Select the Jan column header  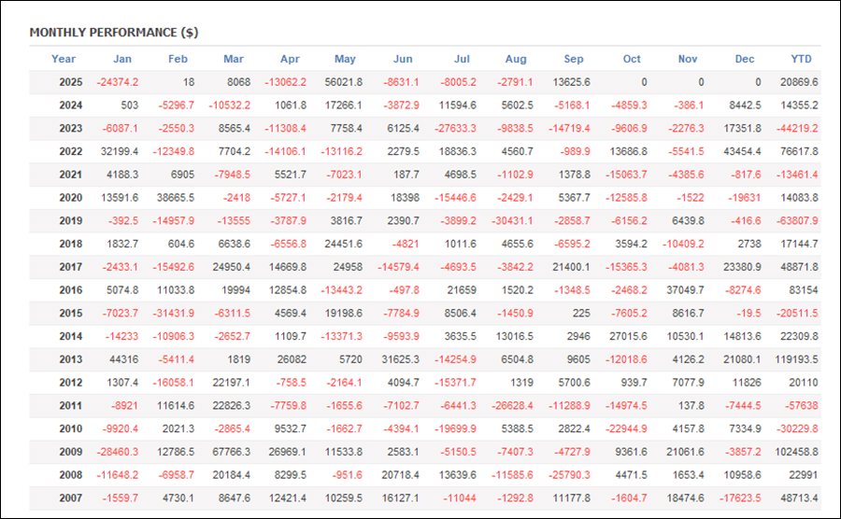click(x=122, y=59)
